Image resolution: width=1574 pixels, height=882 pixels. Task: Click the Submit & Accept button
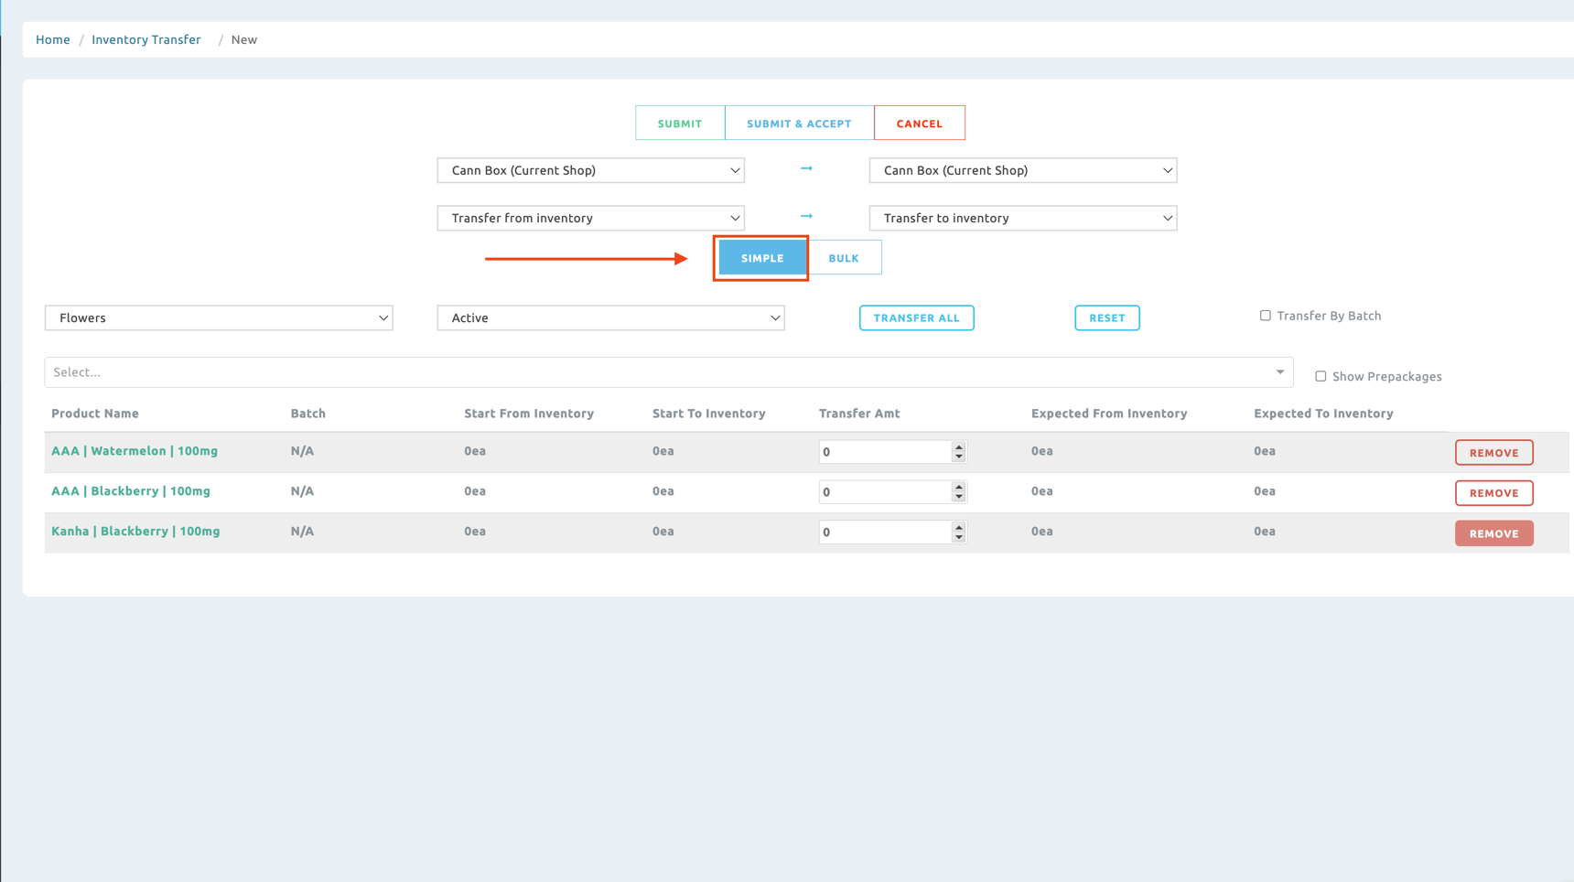tap(799, 124)
